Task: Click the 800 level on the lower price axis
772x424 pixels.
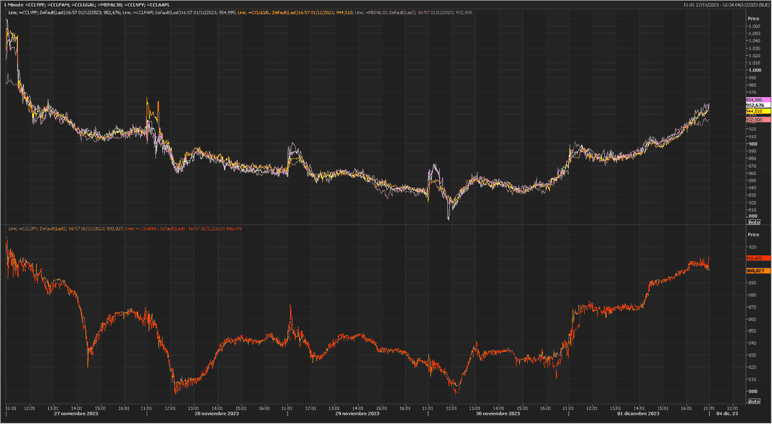Action: click(x=751, y=391)
